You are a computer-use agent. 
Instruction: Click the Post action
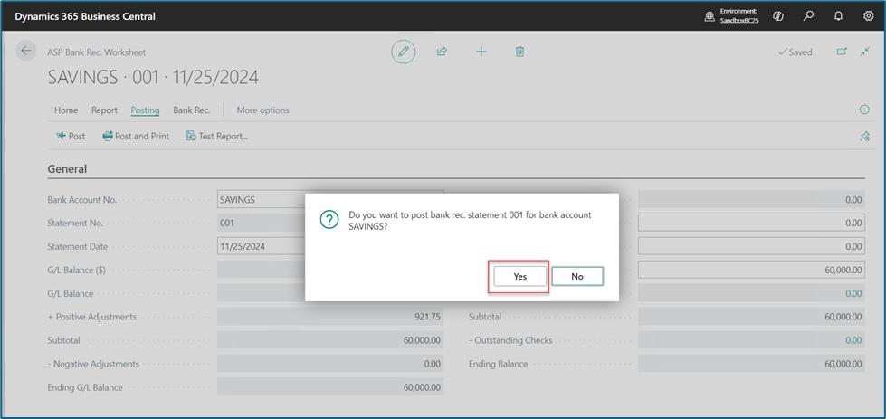pos(71,136)
